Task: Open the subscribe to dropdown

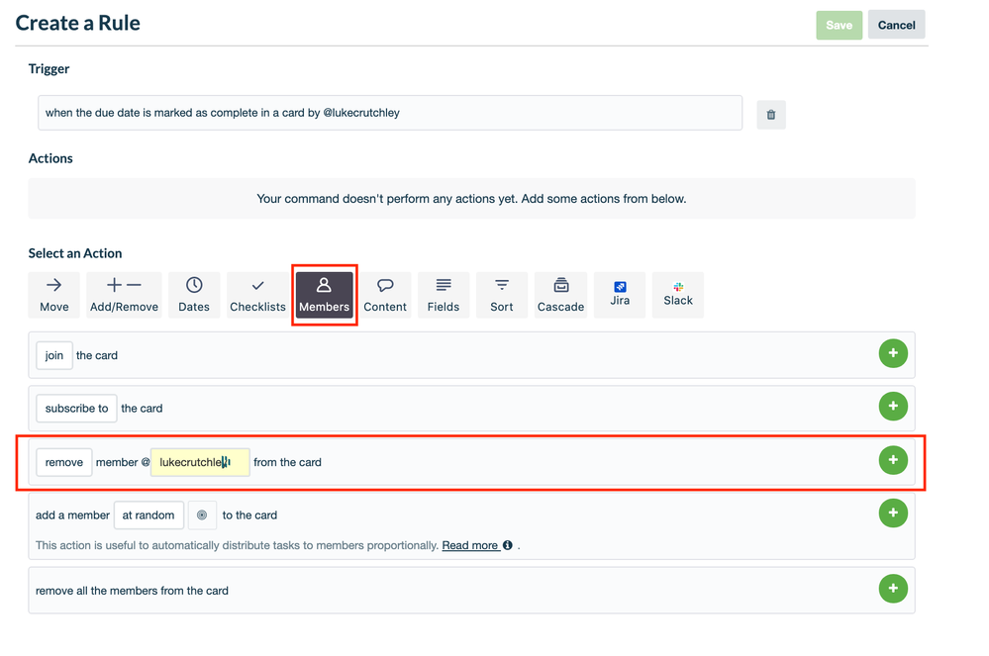Action: click(76, 408)
